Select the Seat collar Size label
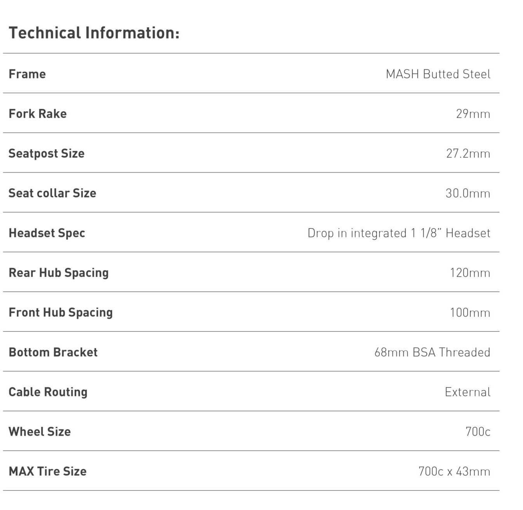523x510 pixels. coord(52,193)
